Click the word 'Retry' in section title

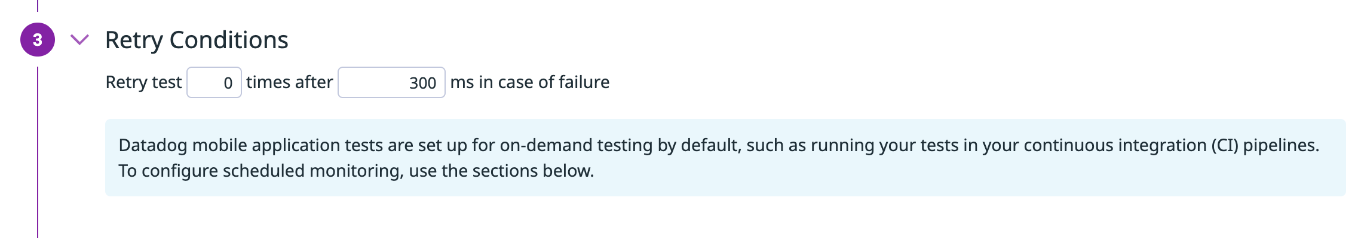pos(134,40)
